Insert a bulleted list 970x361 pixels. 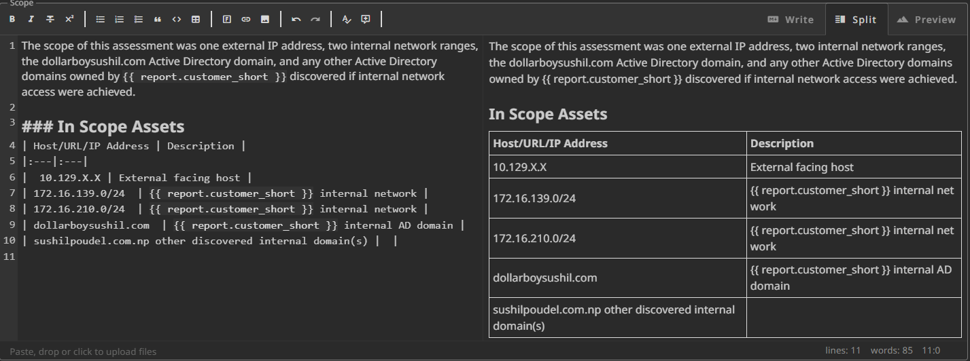click(x=101, y=20)
